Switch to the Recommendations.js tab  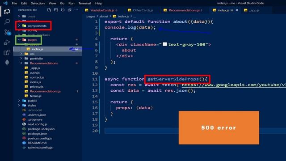[184, 10]
